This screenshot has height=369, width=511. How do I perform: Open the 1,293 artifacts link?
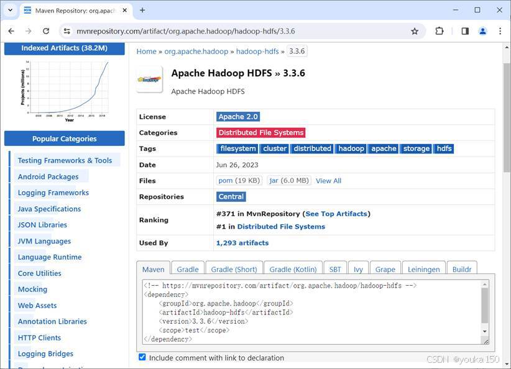(x=242, y=243)
